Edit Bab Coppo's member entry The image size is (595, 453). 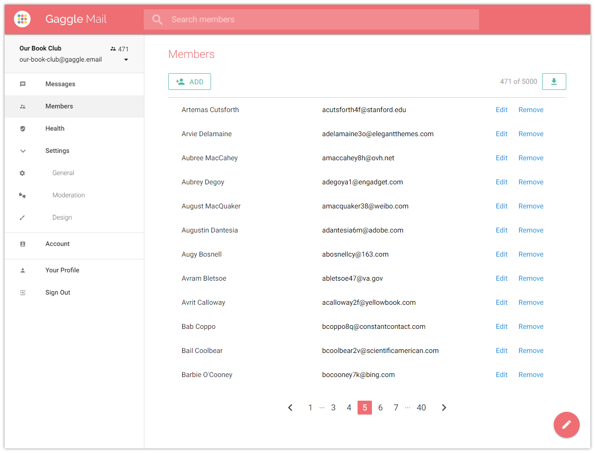(x=502, y=327)
